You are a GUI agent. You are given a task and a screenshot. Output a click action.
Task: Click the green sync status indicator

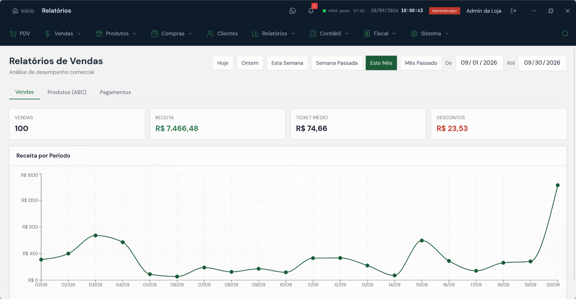[324, 11]
